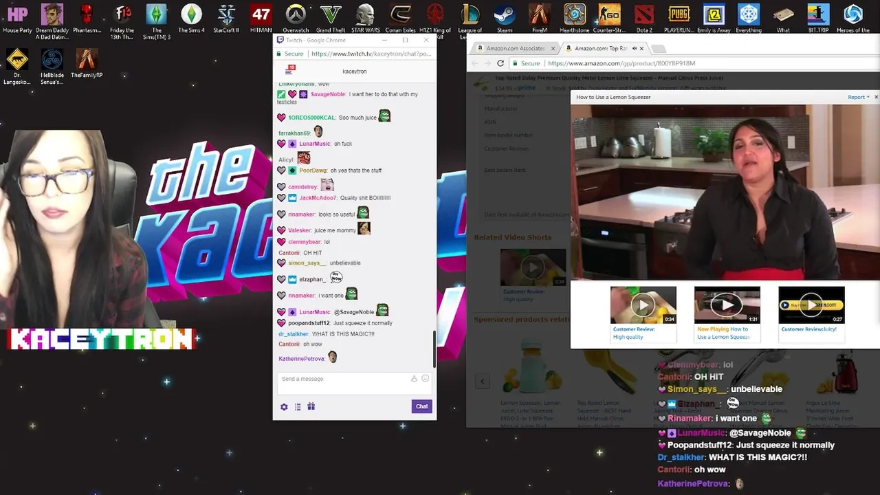Launch League of Legends desktop icon
The height and width of the screenshot is (495, 880).
[470, 22]
